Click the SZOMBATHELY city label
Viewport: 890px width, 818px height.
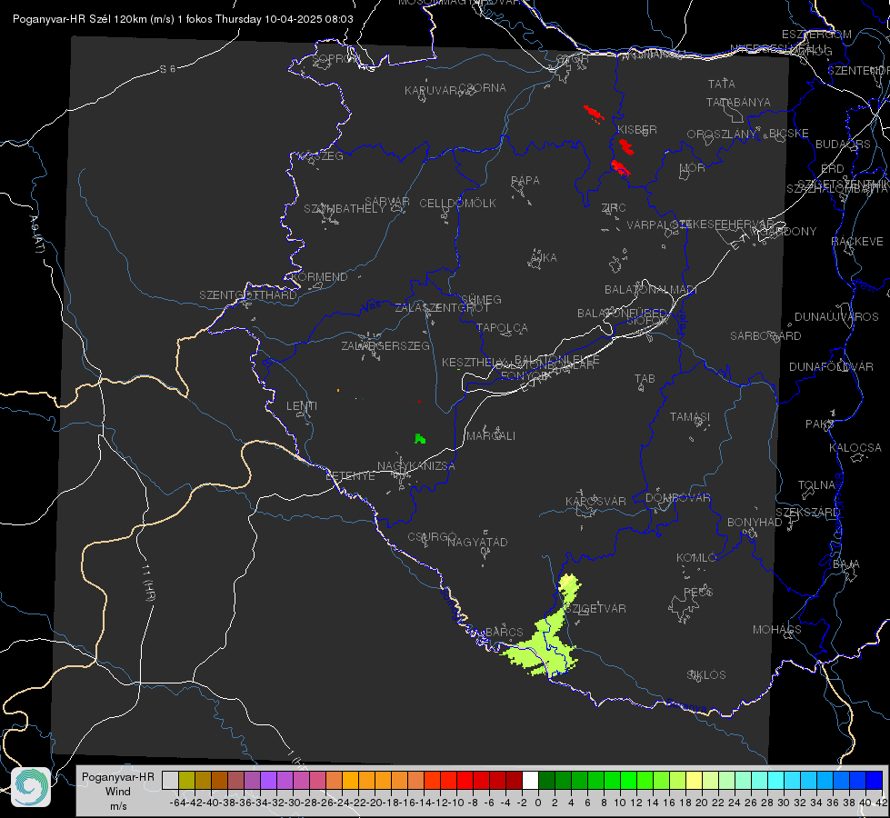pos(345,209)
